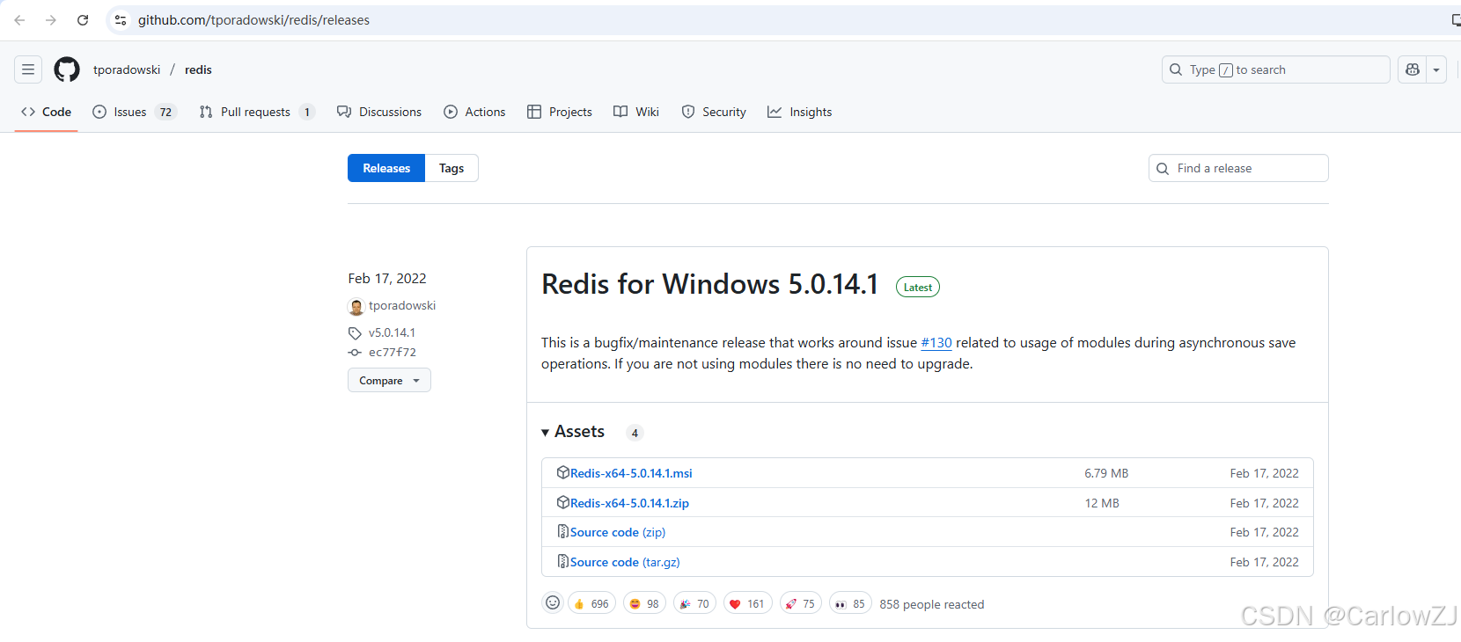The width and height of the screenshot is (1461, 642).
Task: Open the Issues tab
Action: (135, 112)
